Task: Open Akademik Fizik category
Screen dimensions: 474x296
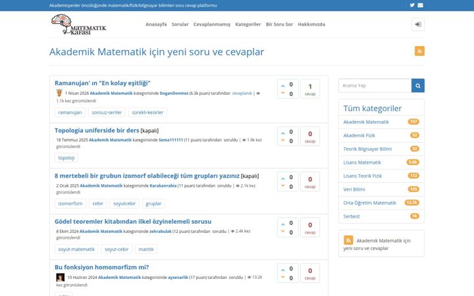Action: tap(359, 136)
